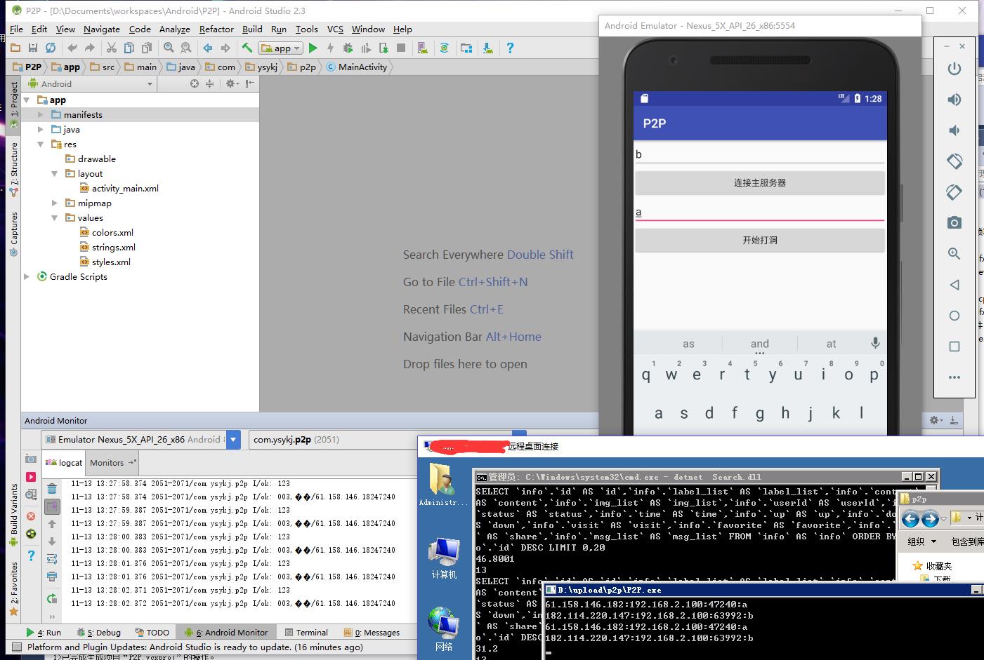Click the Navigate Back arrow icon

[x=208, y=48]
